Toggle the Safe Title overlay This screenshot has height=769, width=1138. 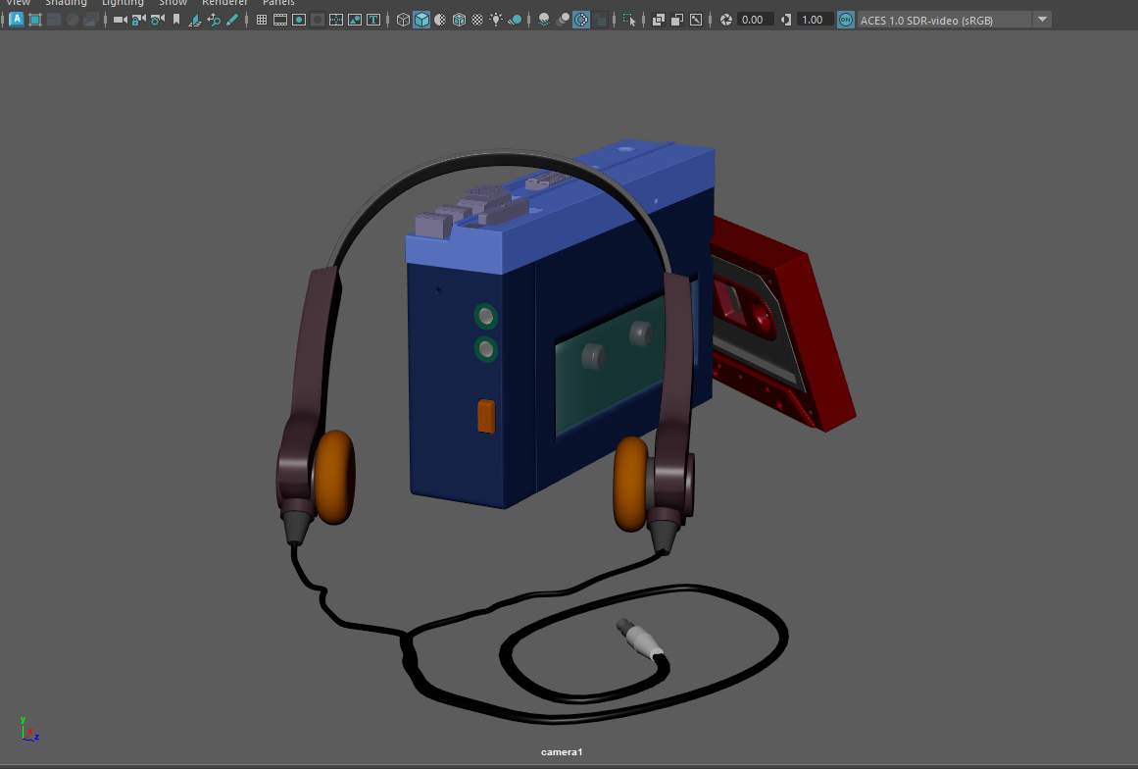click(x=373, y=20)
